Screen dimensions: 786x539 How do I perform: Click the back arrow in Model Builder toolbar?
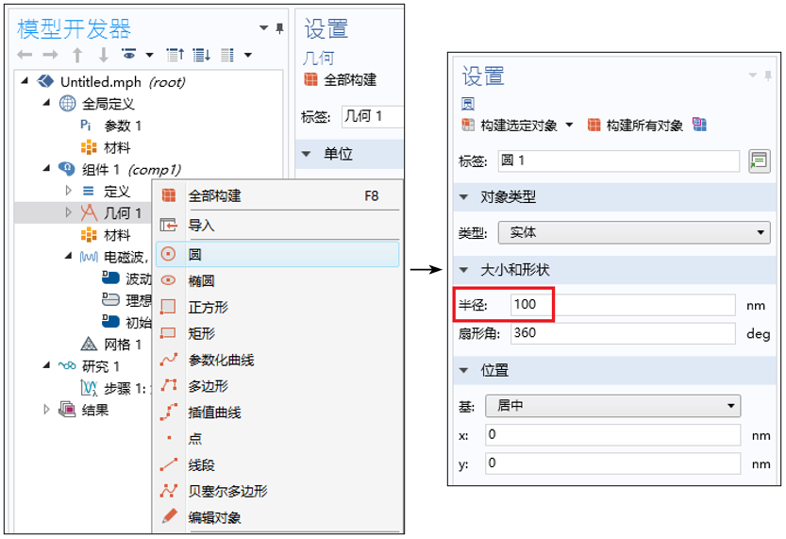coord(25,55)
